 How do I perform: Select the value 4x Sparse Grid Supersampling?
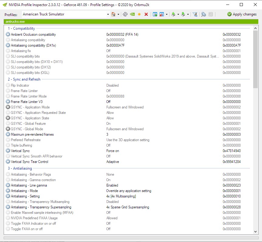coord(128,207)
